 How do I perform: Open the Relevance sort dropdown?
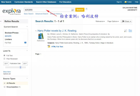[x=100, y=21]
